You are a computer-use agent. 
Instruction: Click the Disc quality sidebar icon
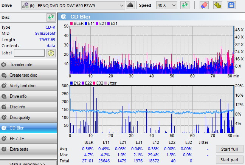click(x=4, y=117)
